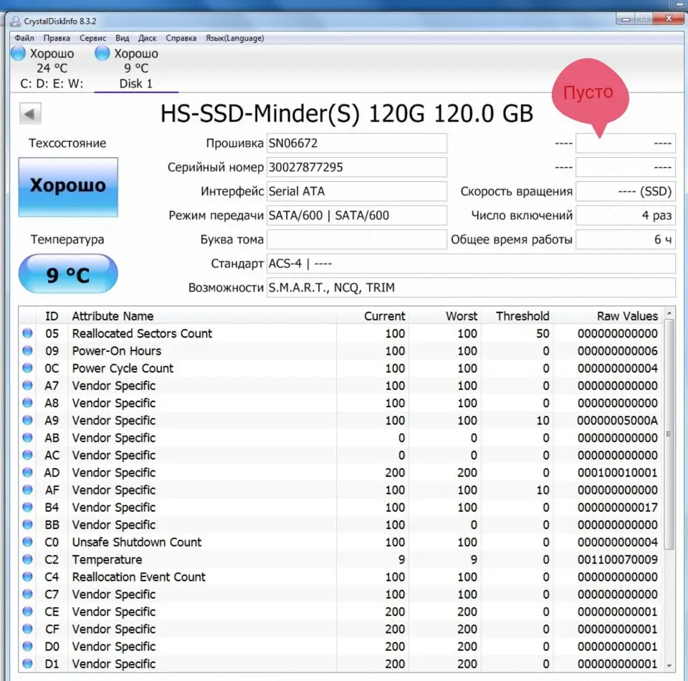Open the Диск menu

147,38
